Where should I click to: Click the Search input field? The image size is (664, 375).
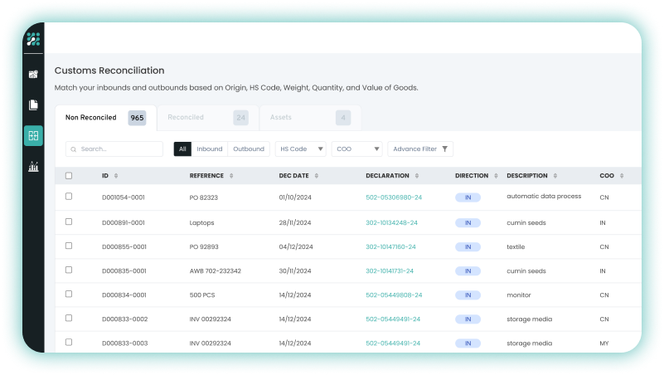(x=114, y=149)
